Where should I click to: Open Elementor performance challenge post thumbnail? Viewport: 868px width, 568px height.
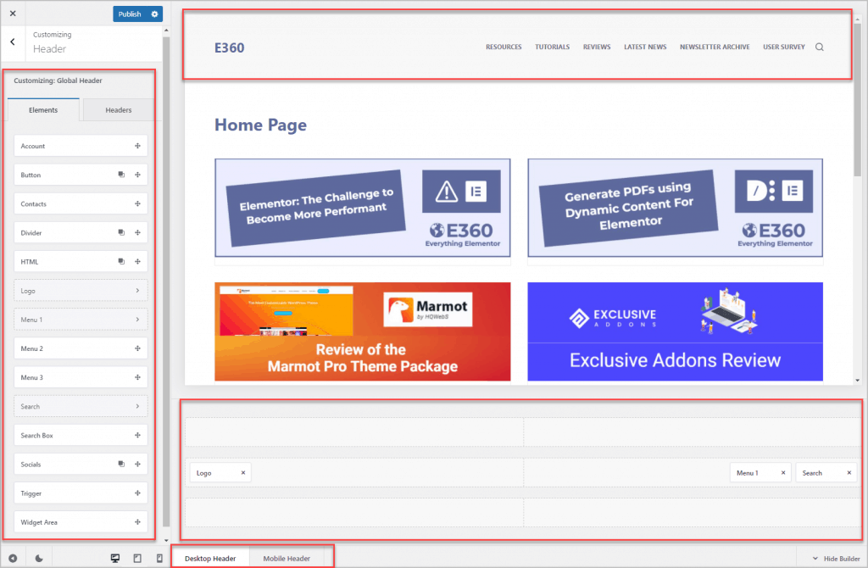point(363,208)
